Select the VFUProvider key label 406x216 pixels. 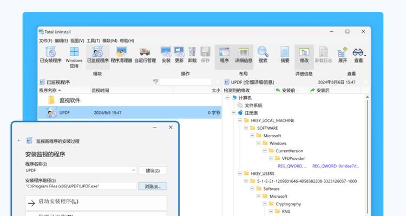click(293, 158)
